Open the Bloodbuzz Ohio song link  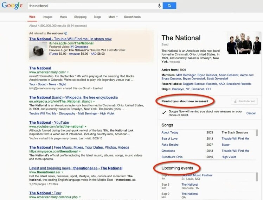pyautogui.click(x=172, y=157)
